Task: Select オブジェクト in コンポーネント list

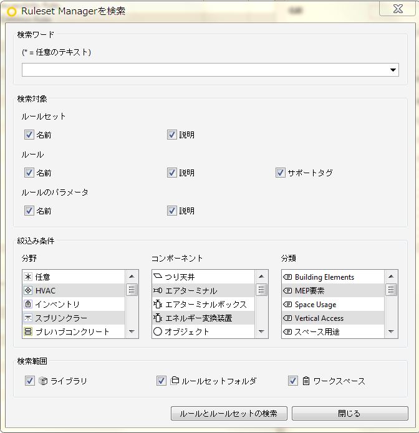Action: pyautogui.click(x=203, y=331)
